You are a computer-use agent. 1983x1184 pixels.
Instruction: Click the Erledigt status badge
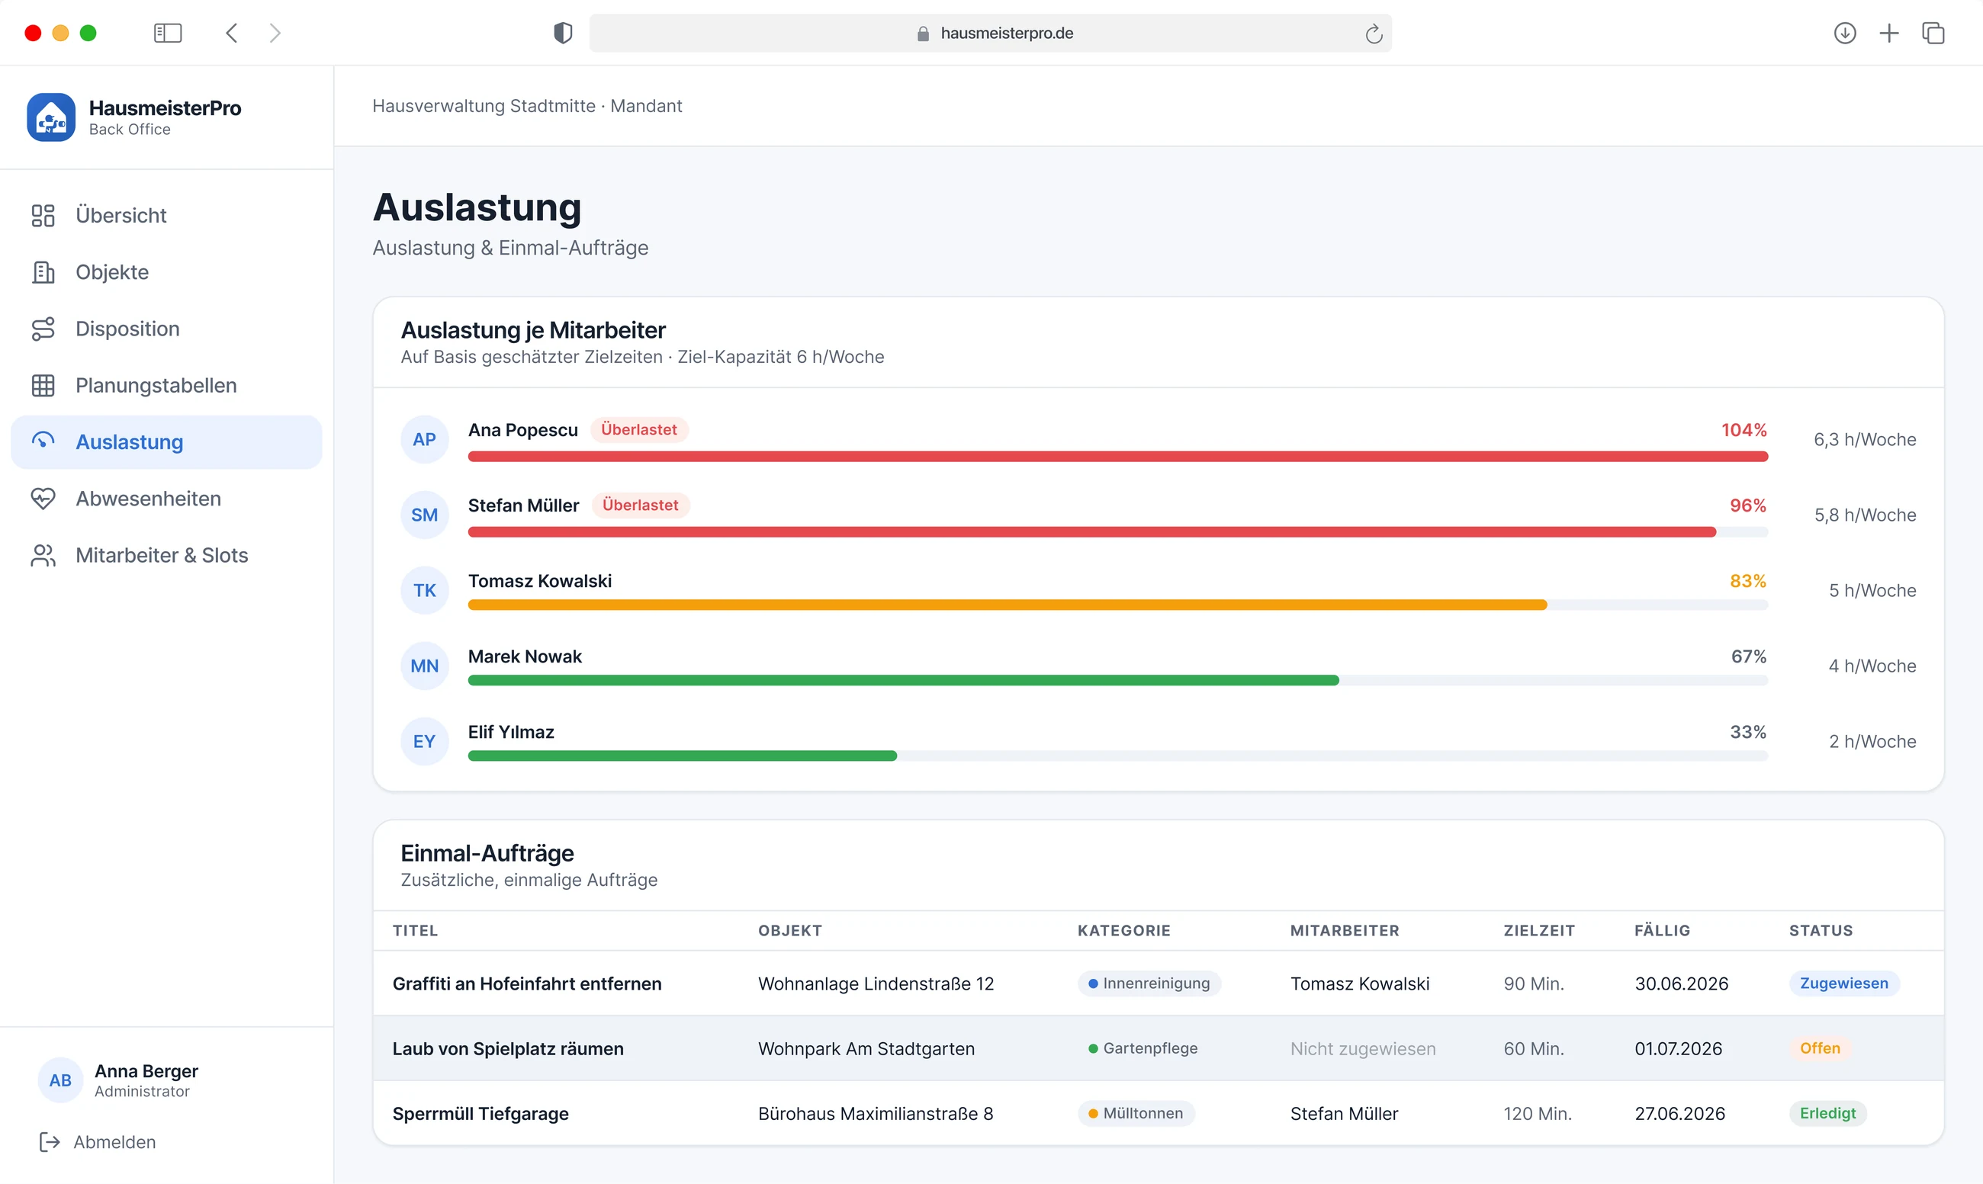coord(1827,1113)
